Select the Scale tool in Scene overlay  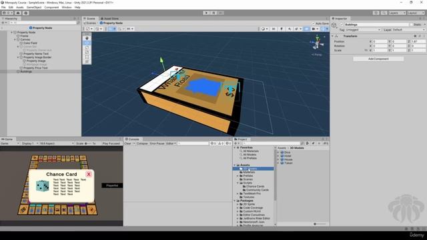click(x=87, y=52)
